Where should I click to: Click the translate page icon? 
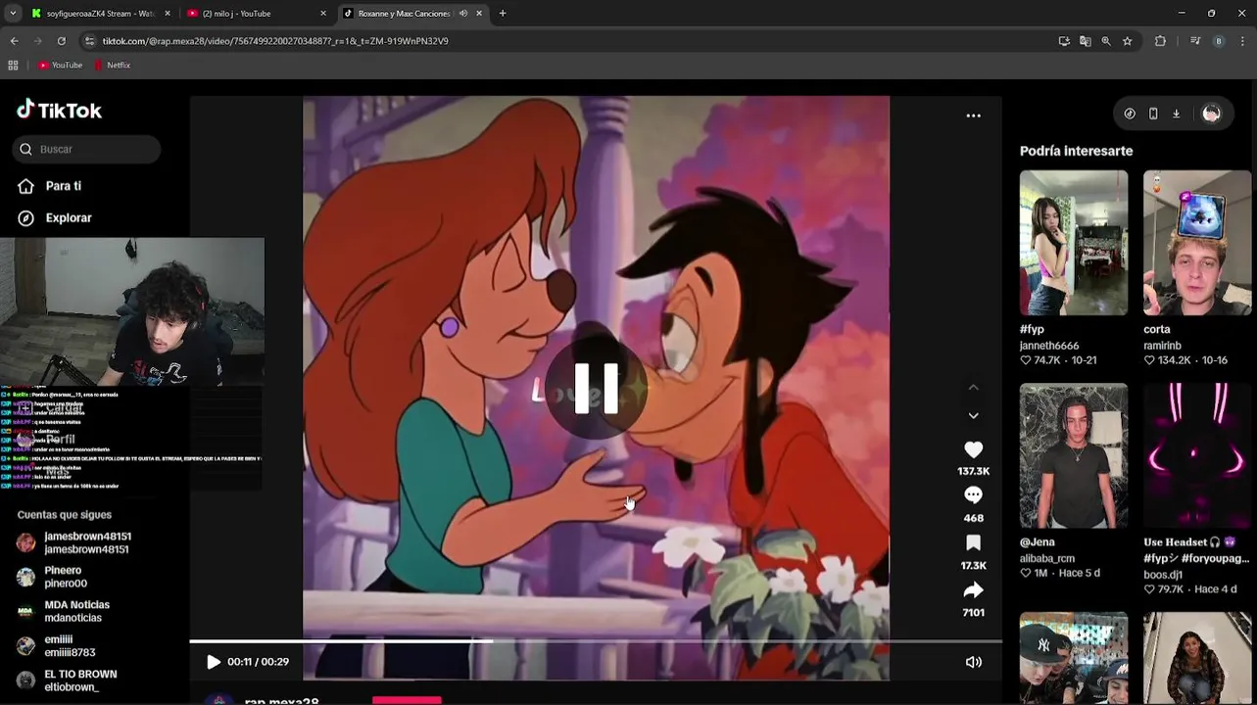click(1085, 41)
